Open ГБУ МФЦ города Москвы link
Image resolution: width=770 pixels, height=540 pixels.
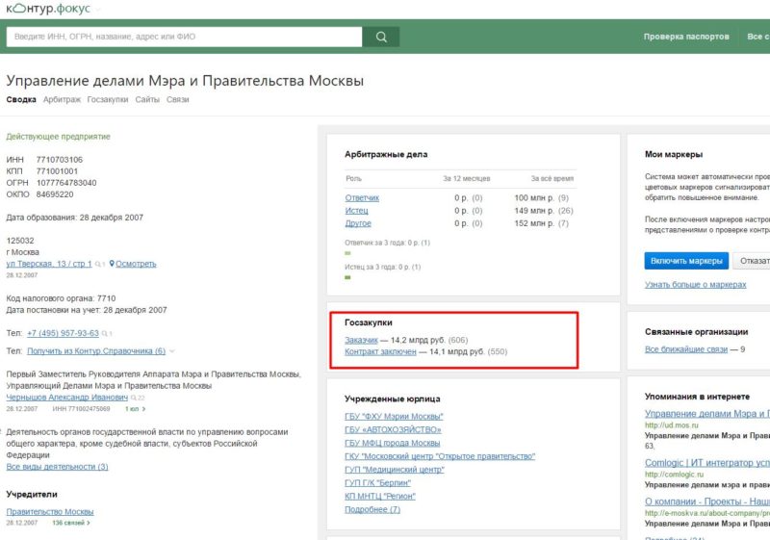(x=392, y=443)
